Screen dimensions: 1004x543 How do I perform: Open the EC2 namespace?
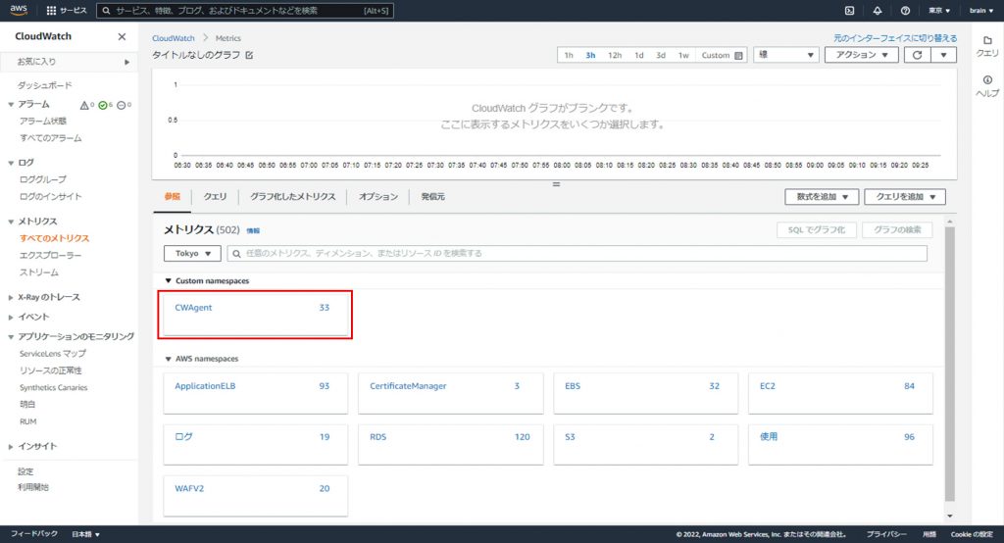(x=840, y=392)
